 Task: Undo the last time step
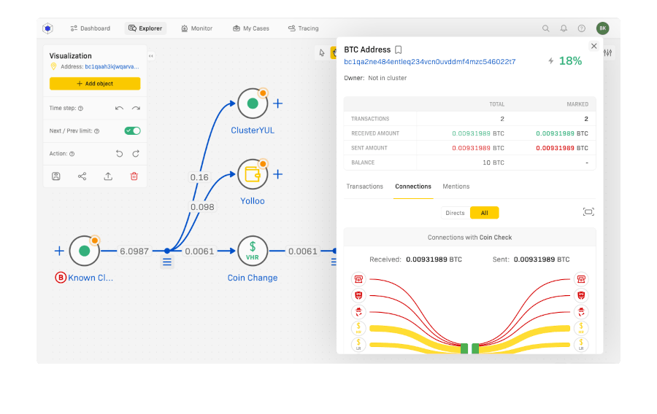coord(119,109)
